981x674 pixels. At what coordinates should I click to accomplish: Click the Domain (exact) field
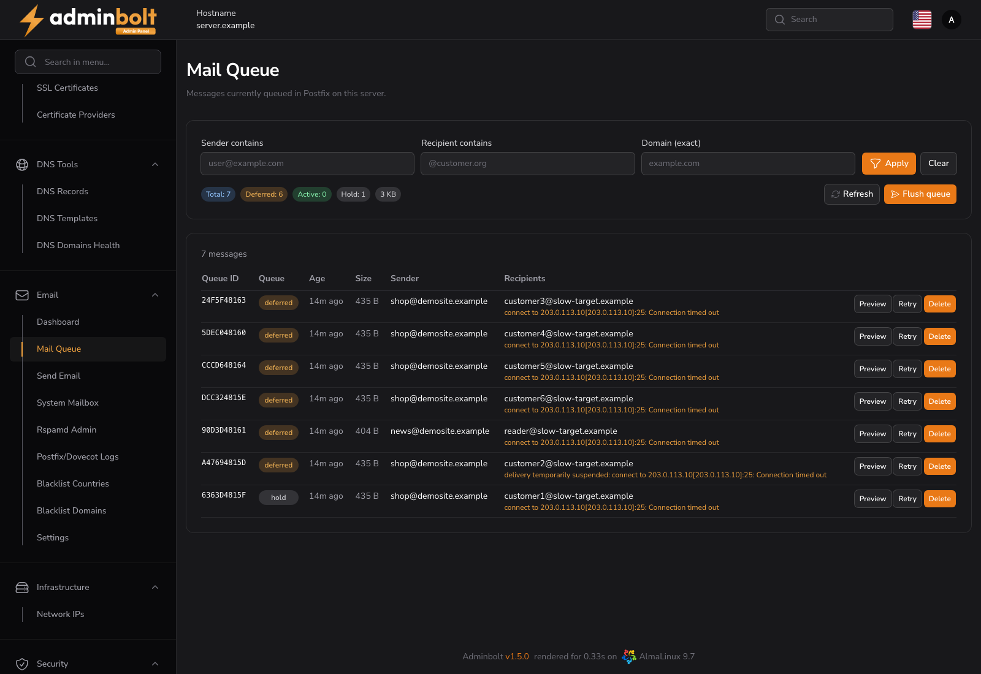click(748, 164)
